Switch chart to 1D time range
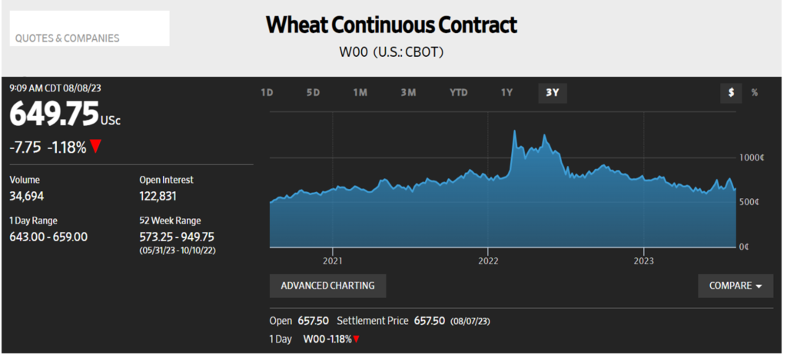Screen dimensions: 787x361 (x=267, y=93)
